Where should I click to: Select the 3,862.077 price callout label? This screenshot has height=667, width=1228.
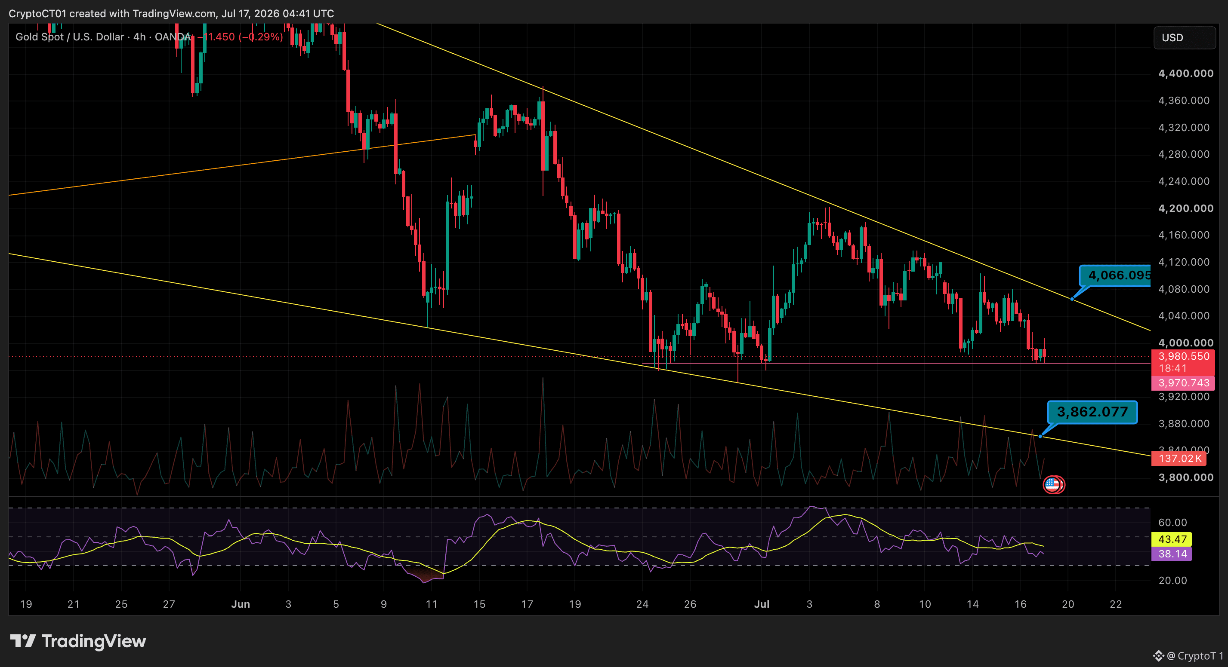click(x=1092, y=412)
